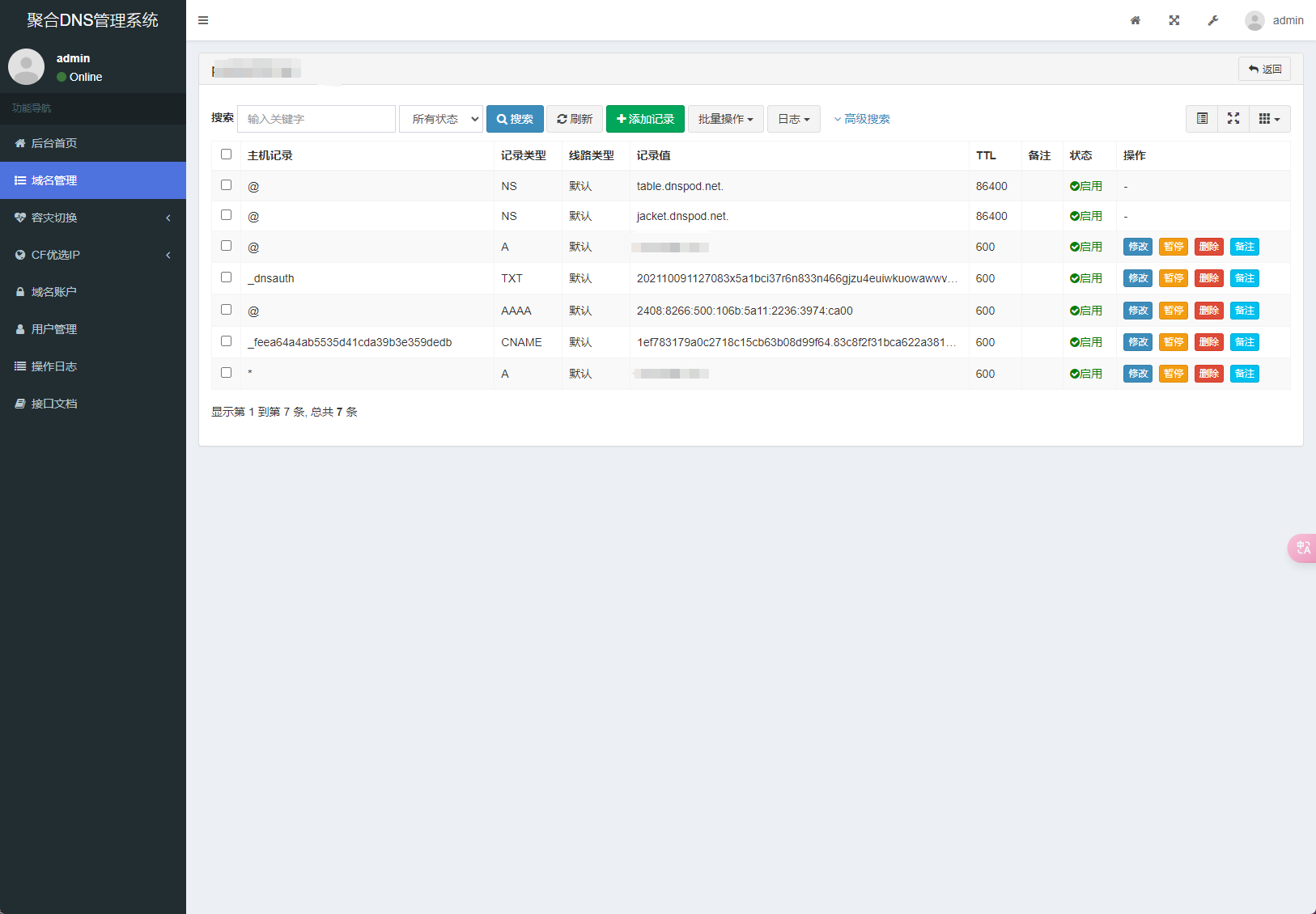The width and height of the screenshot is (1316, 914).
Task: Click the 聚合DNS管理系统 site title
Action: point(93,20)
